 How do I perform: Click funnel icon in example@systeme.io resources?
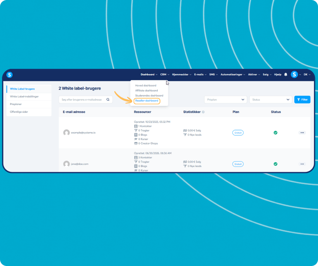136,130
